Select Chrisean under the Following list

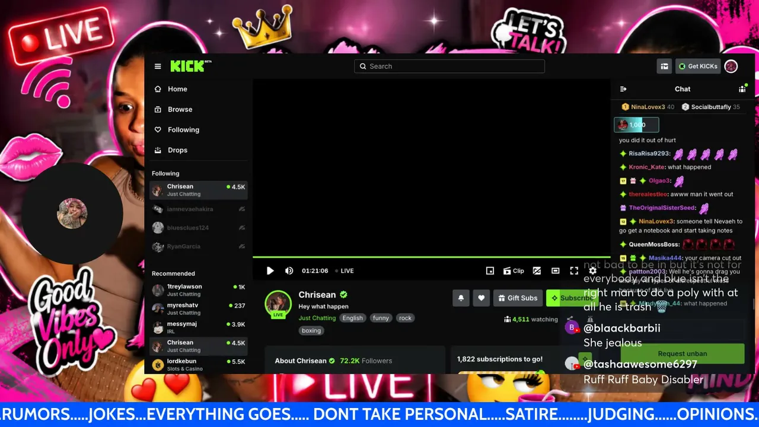[199, 190]
